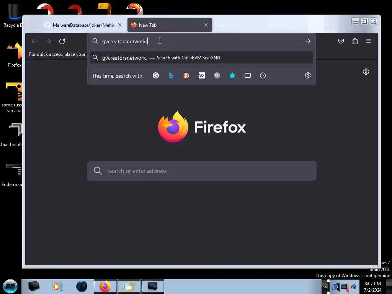Search history using the clock icon
Screen dimensions: 392x294
(x=263, y=75)
